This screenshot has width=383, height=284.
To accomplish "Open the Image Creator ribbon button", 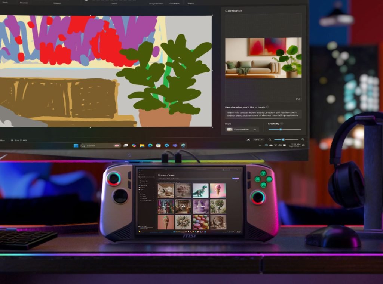I will coord(156,3).
